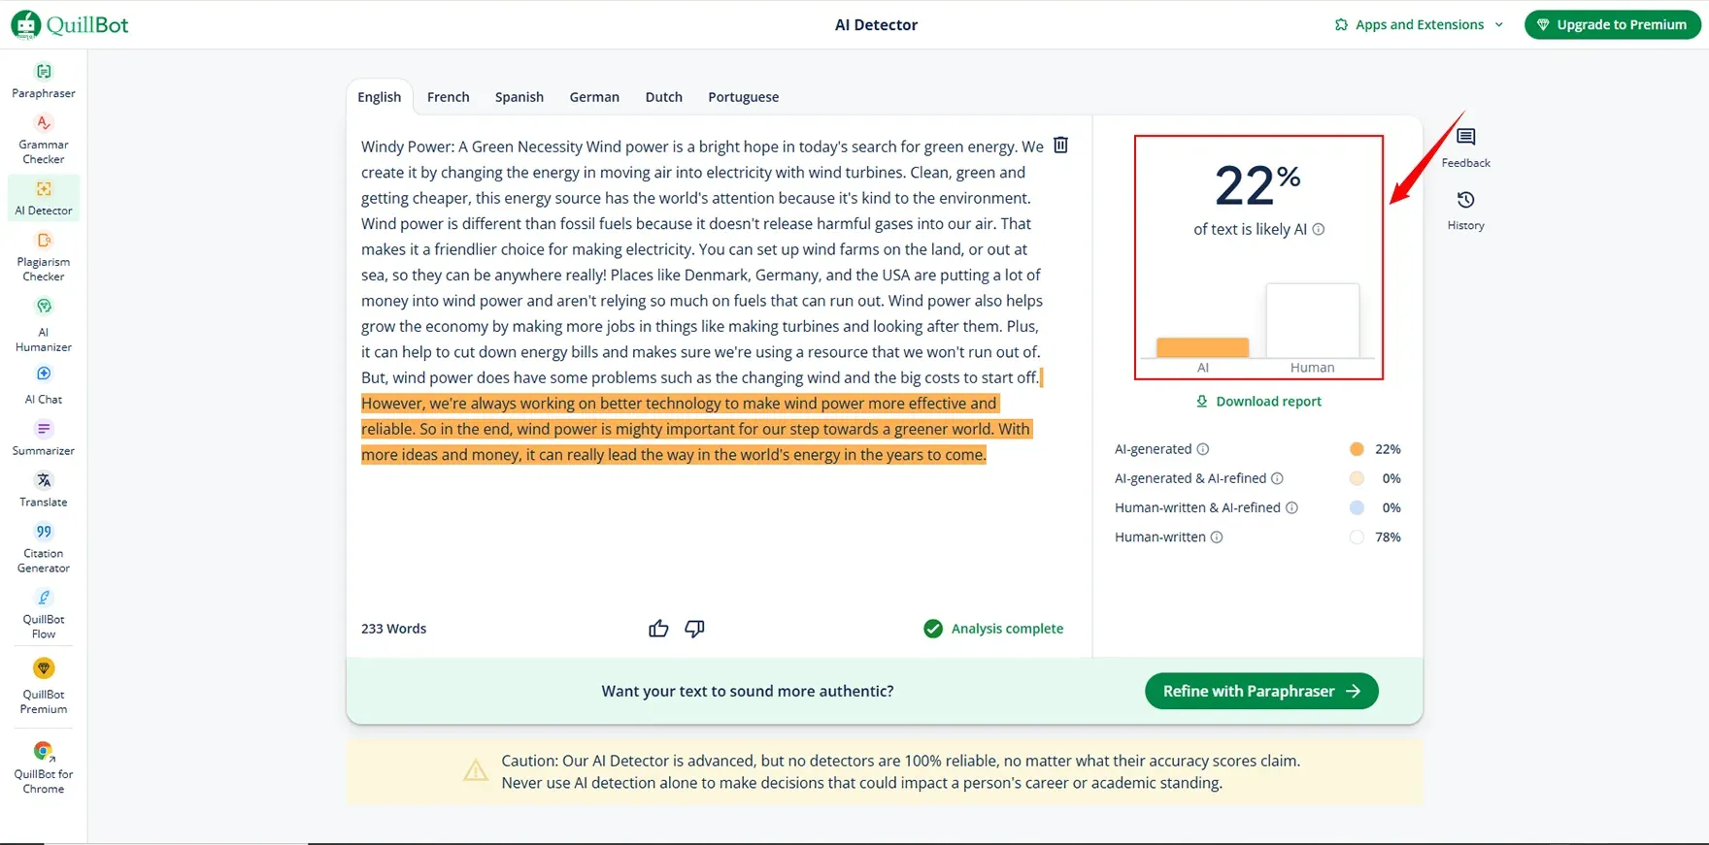This screenshot has width=1709, height=845.
Task: Click the 'Analysis complete' status
Action: 993,629
